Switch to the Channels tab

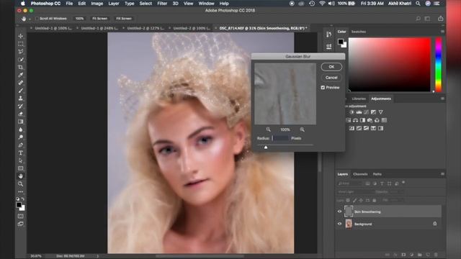pyautogui.click(x=360, y=174)
